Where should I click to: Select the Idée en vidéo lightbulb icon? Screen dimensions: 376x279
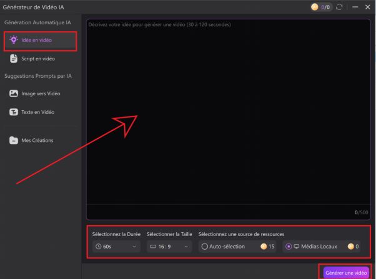(x=14, y=41)
